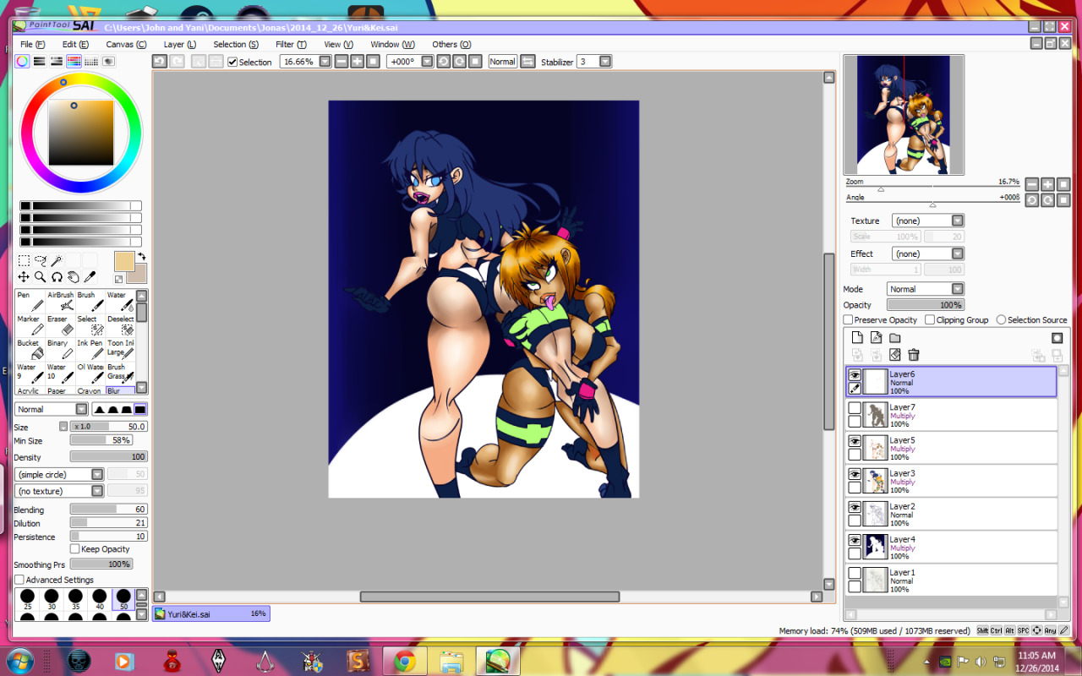Hide Layer4 with its eye icon
Image resolution: width=1082 pixels, height=676 pixels.
(855, 540)
